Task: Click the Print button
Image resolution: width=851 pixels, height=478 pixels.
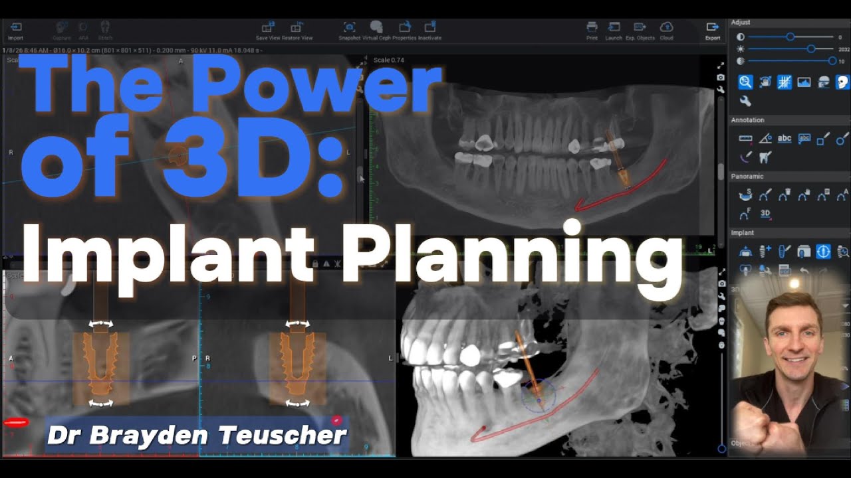Action: (x=592, y=31)
